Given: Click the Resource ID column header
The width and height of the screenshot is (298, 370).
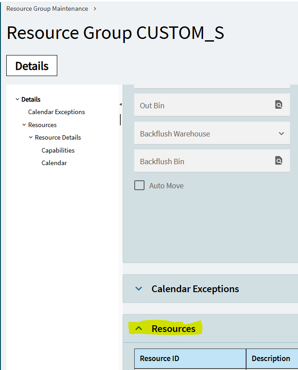Looking at the screenshot, I should [x=190, y=358].
